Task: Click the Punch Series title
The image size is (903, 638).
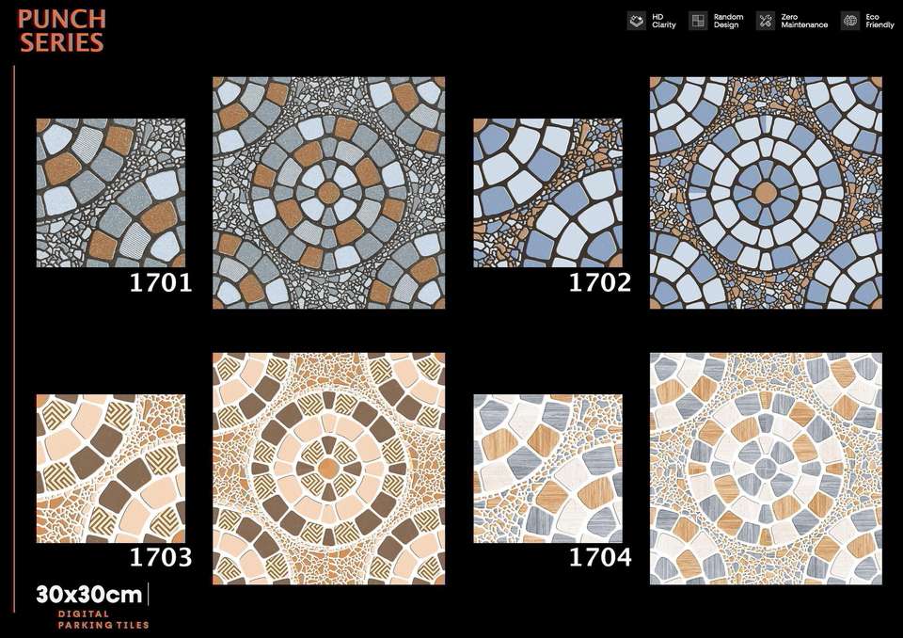Action: [62, 30]
